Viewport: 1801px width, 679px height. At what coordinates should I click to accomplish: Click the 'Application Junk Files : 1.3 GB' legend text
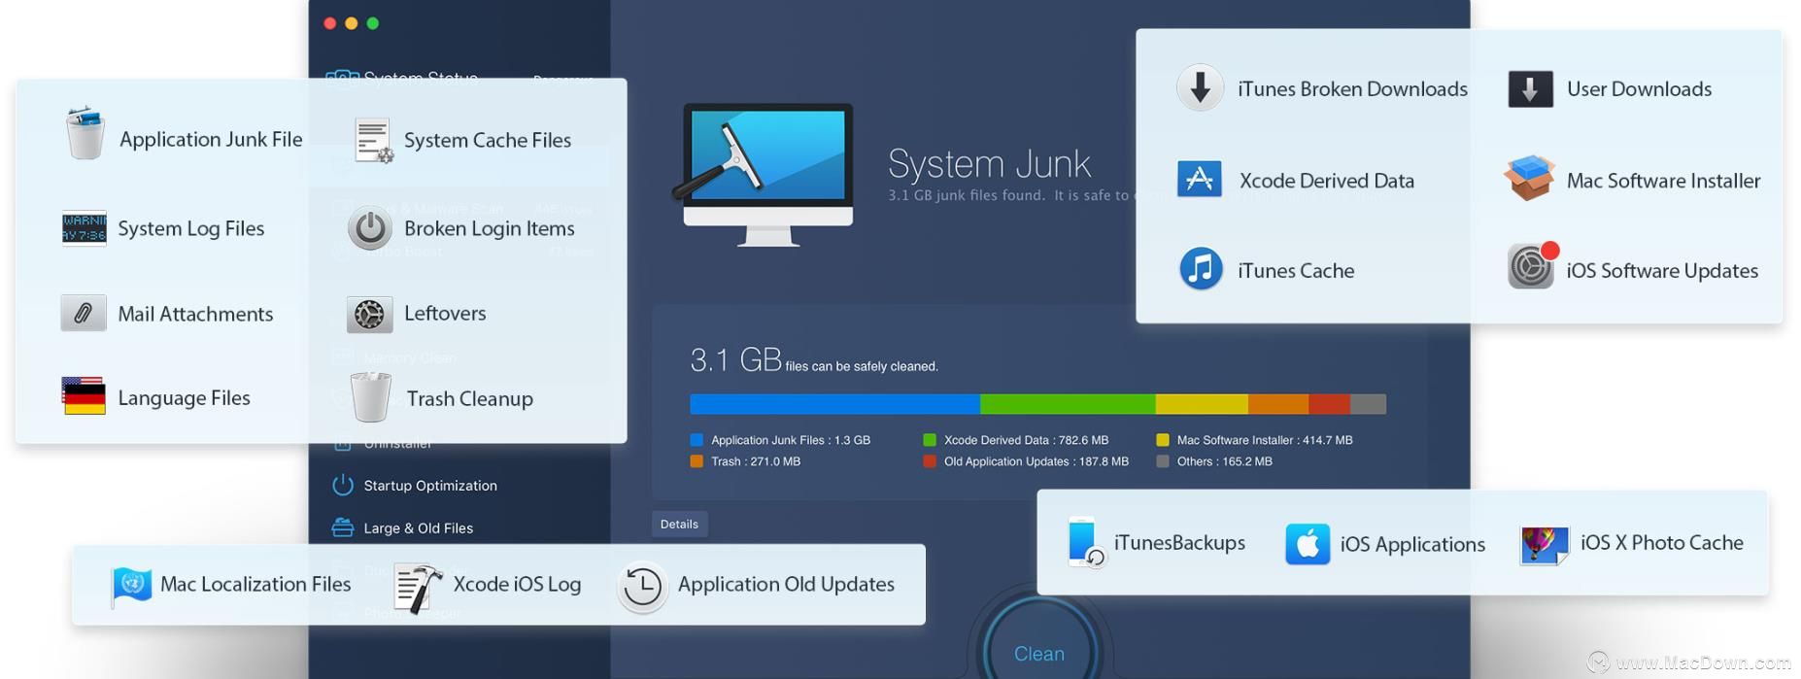click(x=791, y=440)
